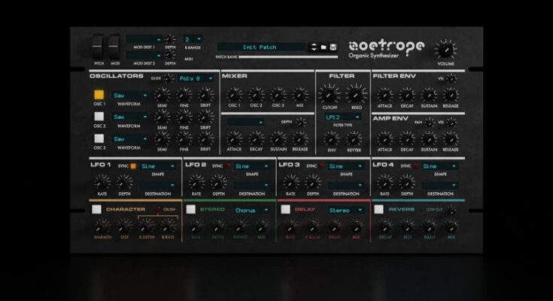
Task: Click the master Volume knob
Action: pos(445,50)
